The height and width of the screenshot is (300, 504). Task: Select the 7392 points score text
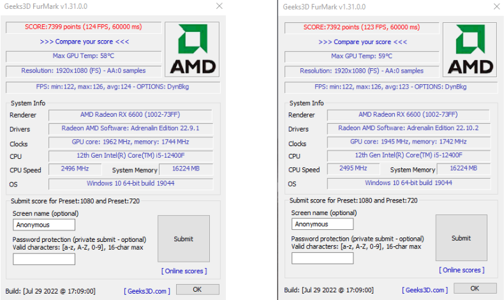[362, 27]
